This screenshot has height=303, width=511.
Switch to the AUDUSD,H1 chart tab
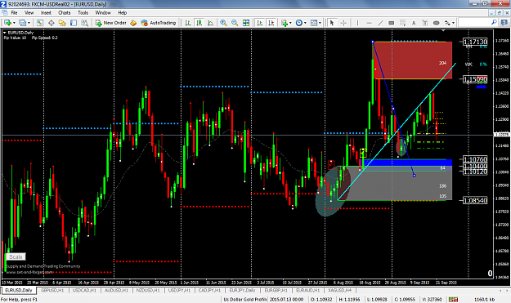(x=116, y=290)
